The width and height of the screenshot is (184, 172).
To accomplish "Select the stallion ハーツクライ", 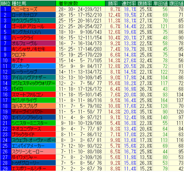I will coord(33,38).
